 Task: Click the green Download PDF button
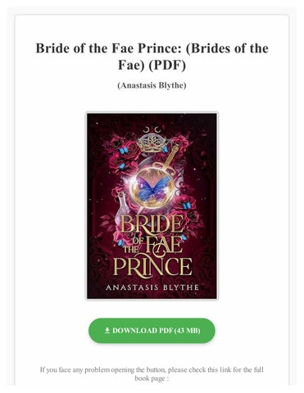(152, 331)
